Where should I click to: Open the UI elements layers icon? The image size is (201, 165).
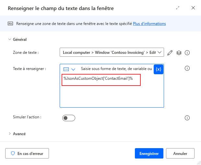pyautogui.click(x=179, y=53)
